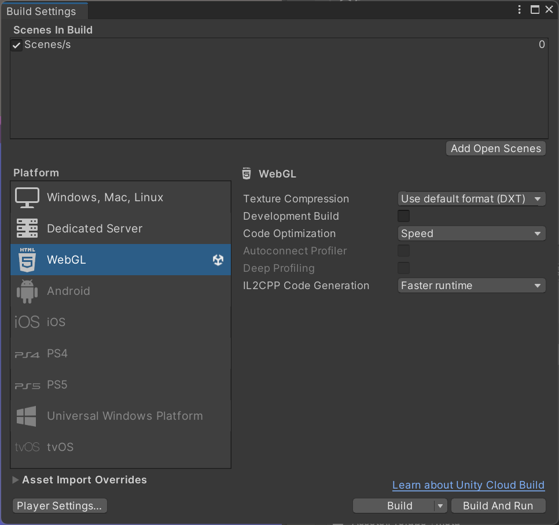The height and width of the screenshot is (525, 559).
Task: Open the Code Optimization Speed dropdown
Action: [472, 234]
